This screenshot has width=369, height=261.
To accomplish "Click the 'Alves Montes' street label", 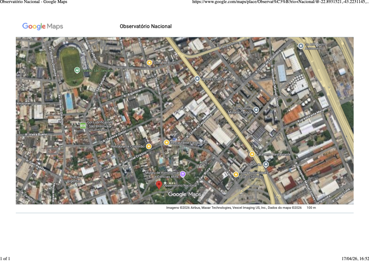I will click(x=54, y=193).
